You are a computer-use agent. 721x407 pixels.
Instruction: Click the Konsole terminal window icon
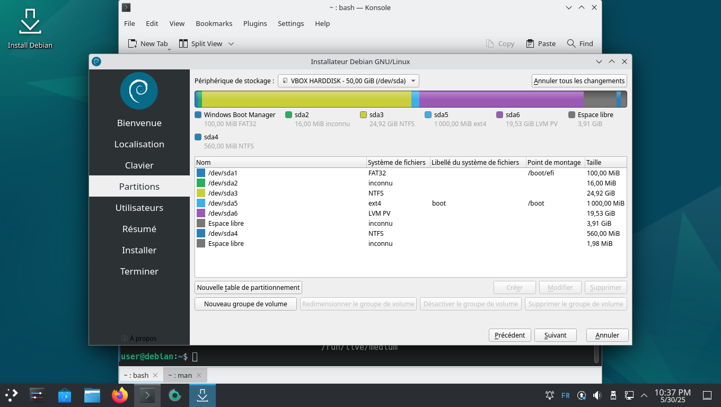tap(126, 7)
